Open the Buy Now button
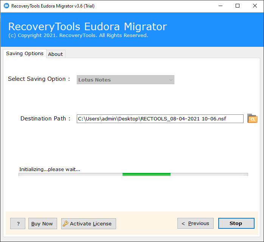This screenshot has width=264, height=242. pos(43,224)
